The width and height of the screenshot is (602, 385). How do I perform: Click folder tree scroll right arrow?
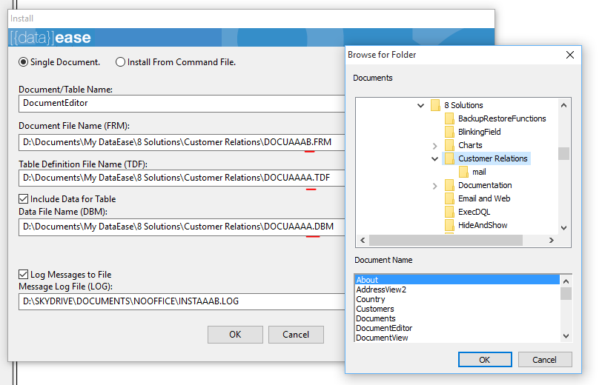[x=552, y=240]
